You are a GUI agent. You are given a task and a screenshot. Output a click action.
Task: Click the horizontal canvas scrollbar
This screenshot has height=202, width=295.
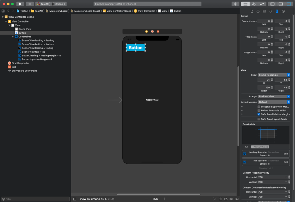pos(158,194)
